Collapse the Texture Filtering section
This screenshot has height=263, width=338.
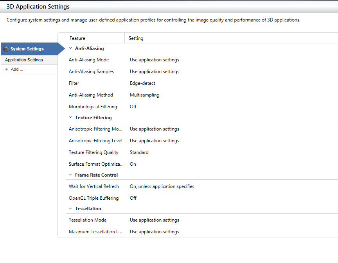[x=70, y=117]
